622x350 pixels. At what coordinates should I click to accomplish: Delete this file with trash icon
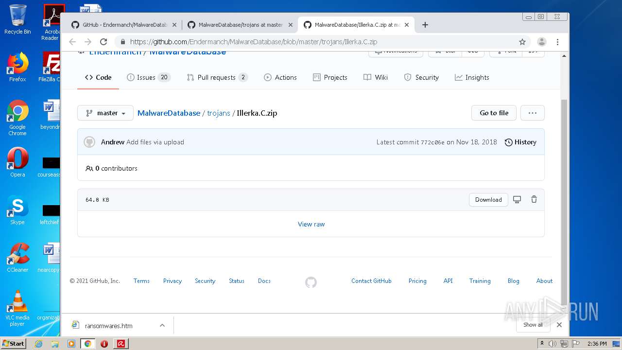click(534, 199)
